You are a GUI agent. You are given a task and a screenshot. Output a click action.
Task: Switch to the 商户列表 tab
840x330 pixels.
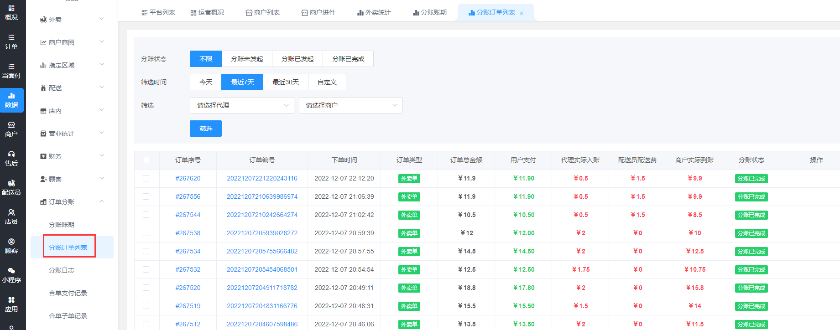pyautogui.click(x=263, y=12)
